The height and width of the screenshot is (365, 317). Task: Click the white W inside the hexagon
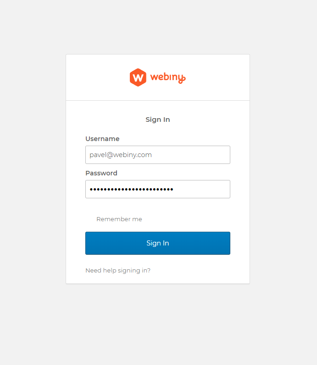(138, 77)
